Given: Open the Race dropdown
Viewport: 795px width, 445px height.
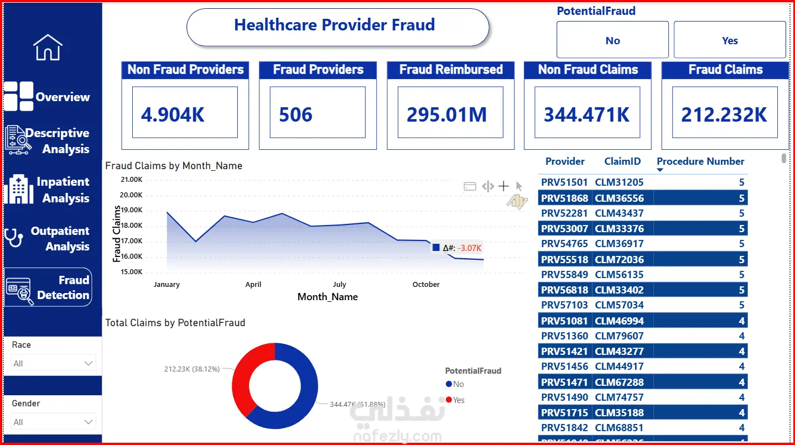Looking at the screenshot, I should pyautogui.click(x=54, y=363).
